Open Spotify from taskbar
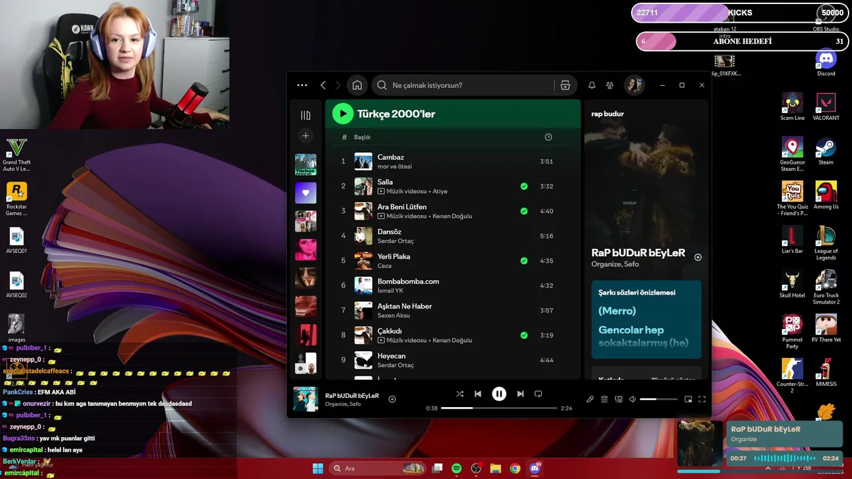 click(x=457, y=468)
